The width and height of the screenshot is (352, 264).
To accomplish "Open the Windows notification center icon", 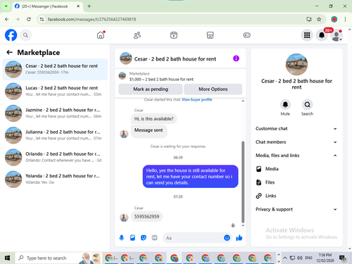I will (343, 258).
